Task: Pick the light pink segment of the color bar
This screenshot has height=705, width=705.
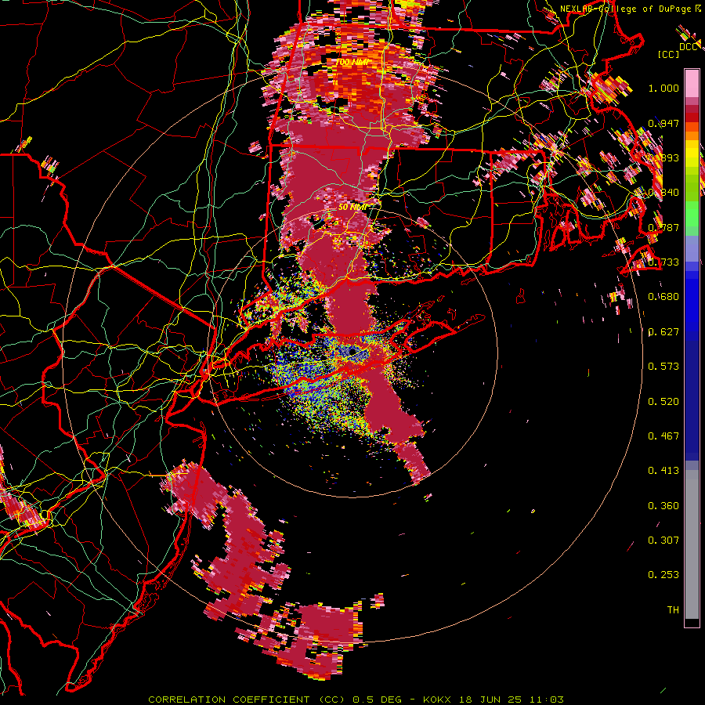Action: [x=692, y=84]
